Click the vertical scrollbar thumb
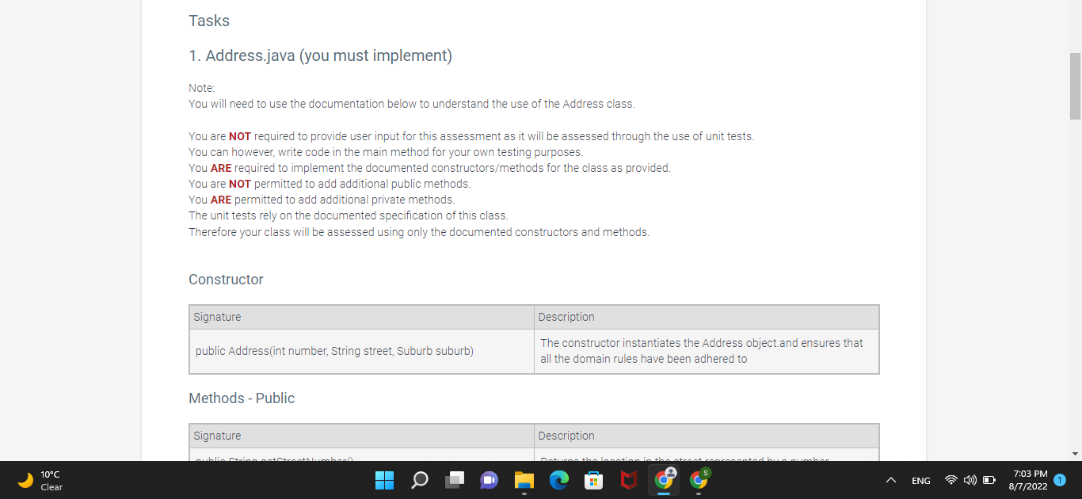This screenshot has height=499, width=1082. pyautogui.click(x=1075, y=86)
